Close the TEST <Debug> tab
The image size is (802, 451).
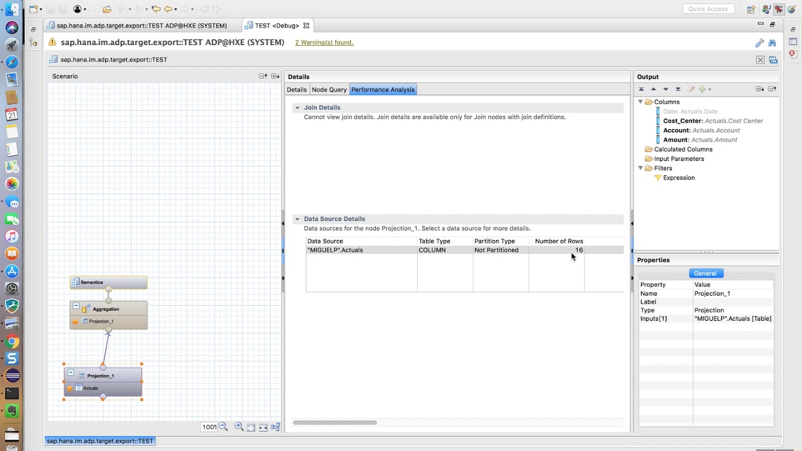coord(306,26)
